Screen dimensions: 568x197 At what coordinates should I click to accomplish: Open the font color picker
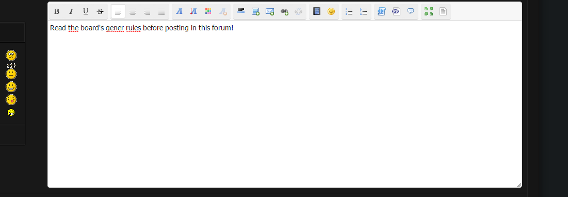208,11
